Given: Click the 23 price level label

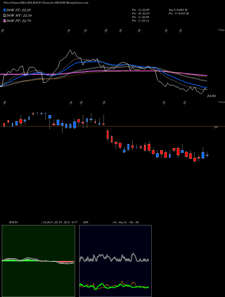Looking at the screenshot, I should tap(216, 127).
